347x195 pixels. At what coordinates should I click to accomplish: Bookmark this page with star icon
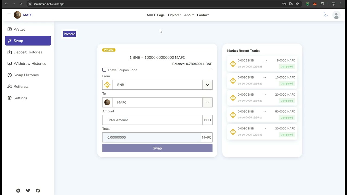[x=297, y=4]
